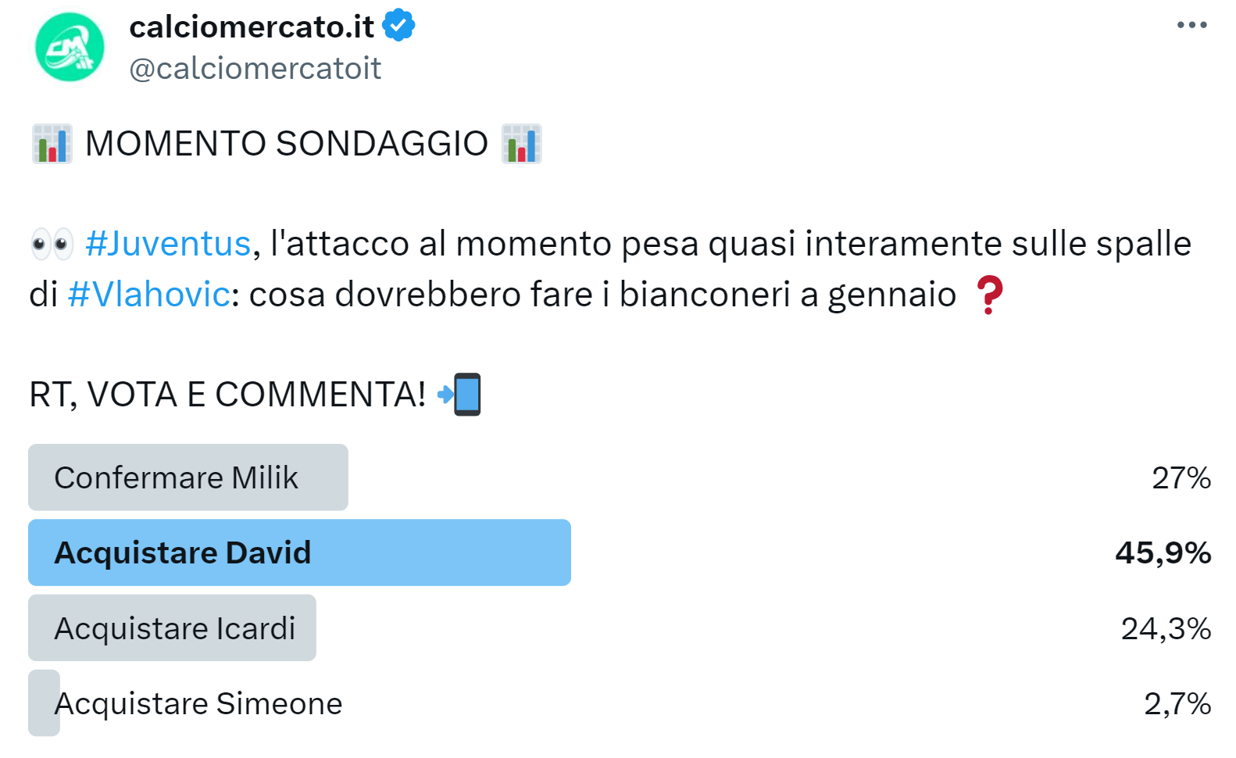The height and width of the screenshot is (758, 1236).
Task: Click the bar chart emoji after MOMENTO SONDAGGIO
Action: click(x=523, y=142)
